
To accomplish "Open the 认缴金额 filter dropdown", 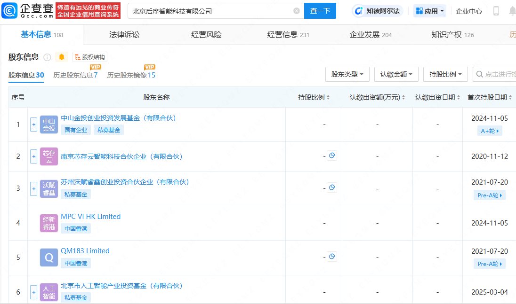I will pos(396,74).
